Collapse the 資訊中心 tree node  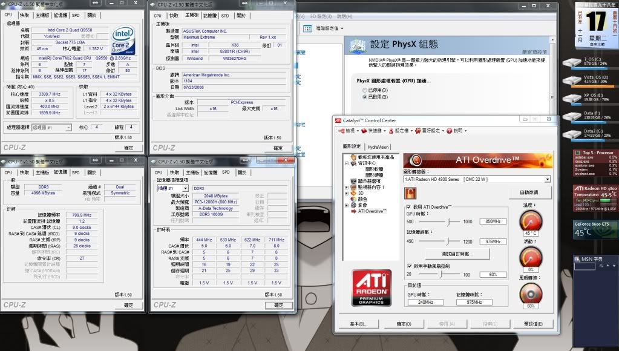pyautogui.click(x=347, y=163)
